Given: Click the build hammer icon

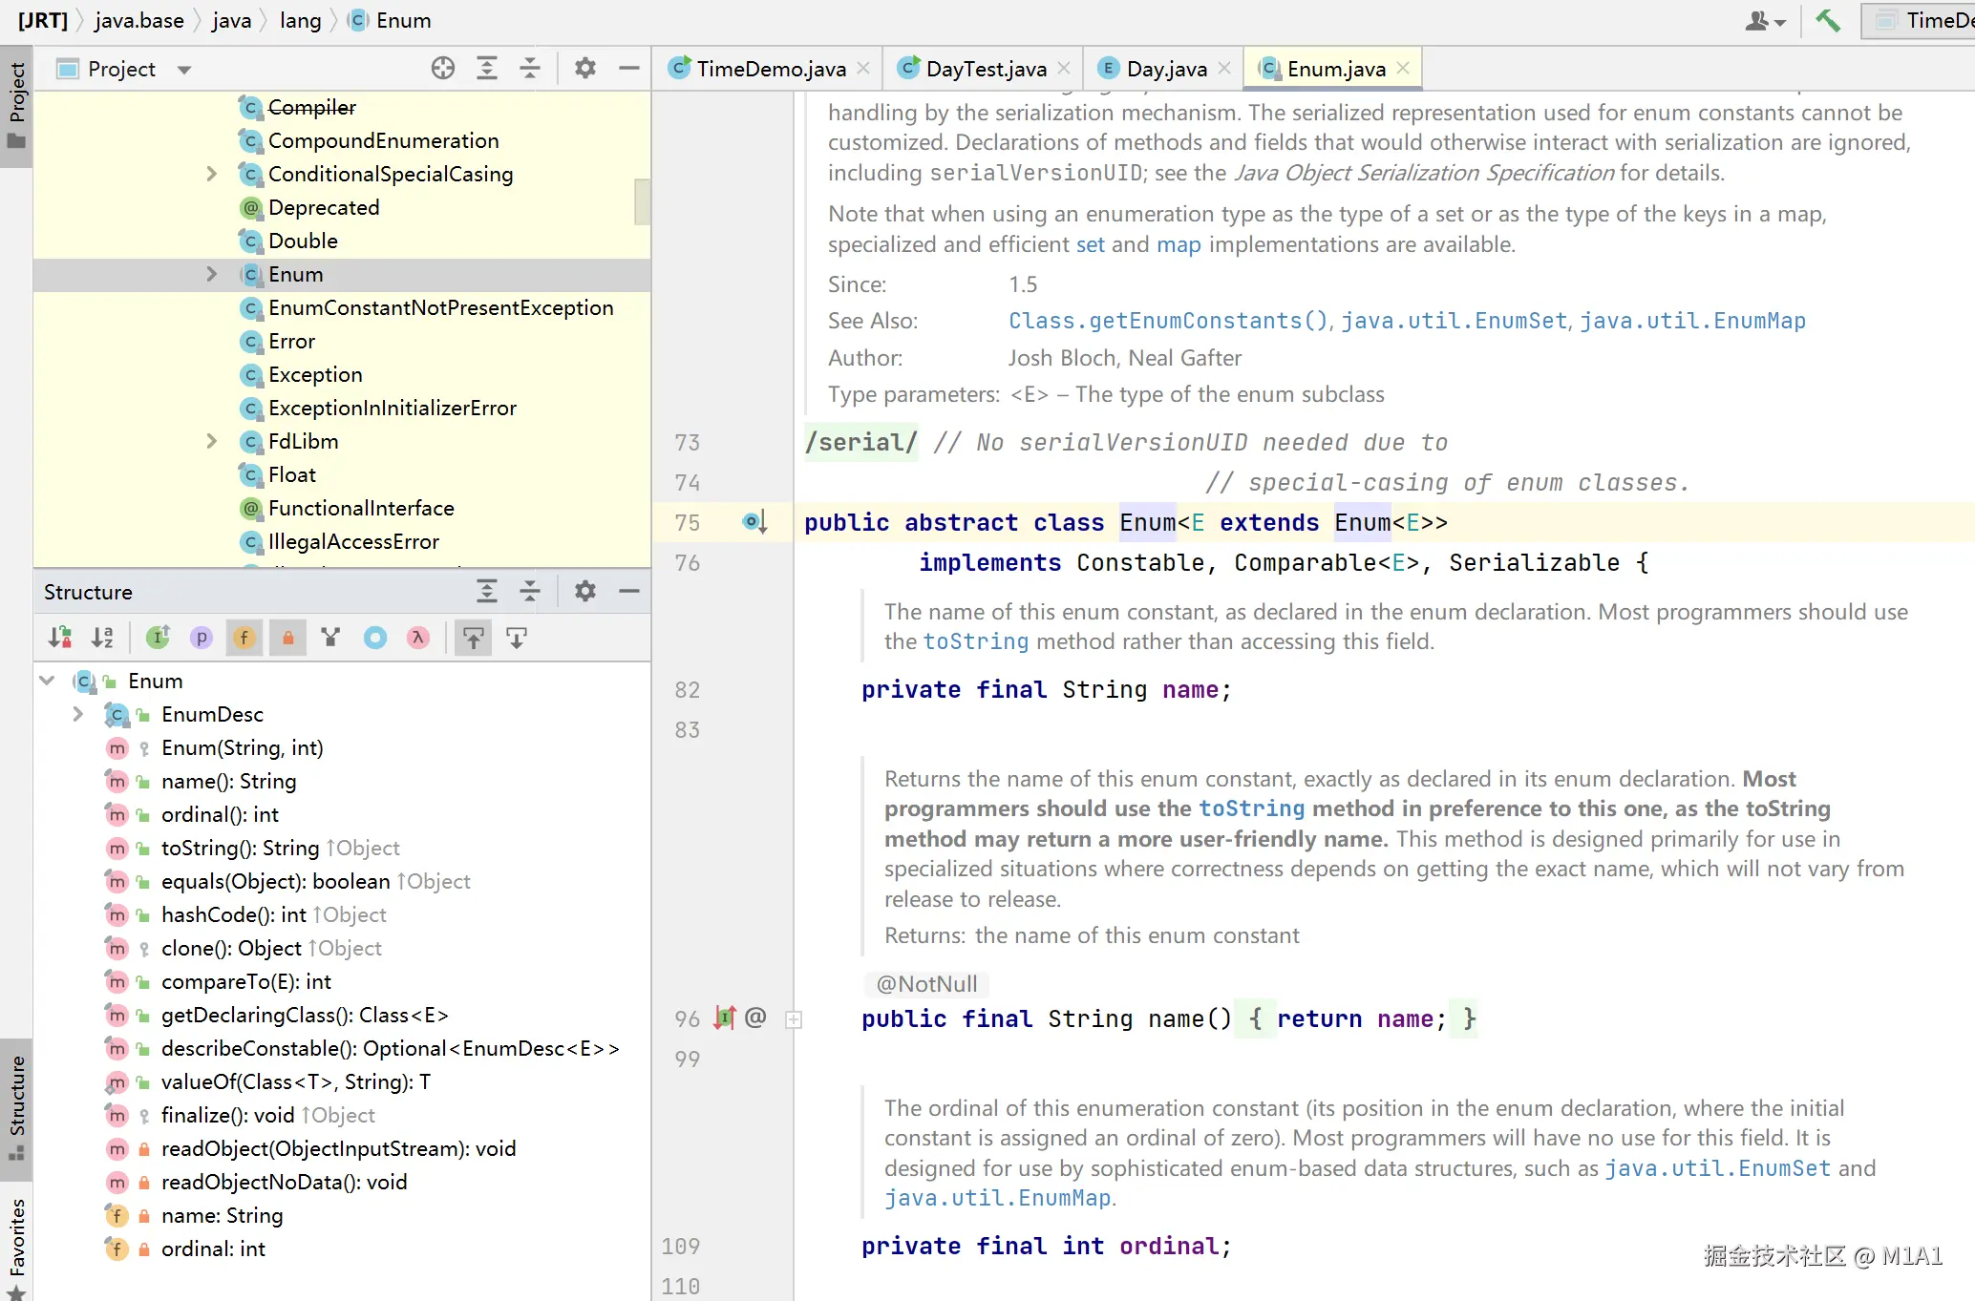Looking at the screenshot, I should click(1828, 20).
